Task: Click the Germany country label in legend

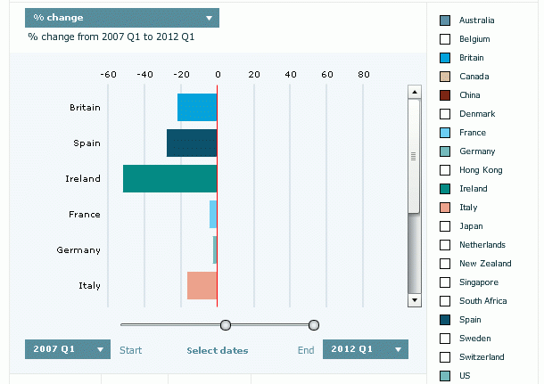Action: click(x=479, y=151)
